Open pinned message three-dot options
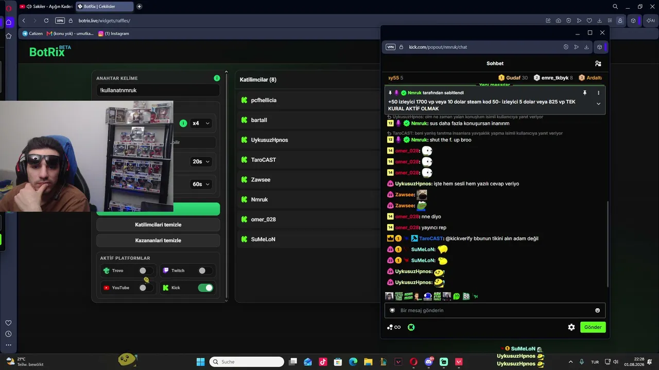 tap(598, 93)
